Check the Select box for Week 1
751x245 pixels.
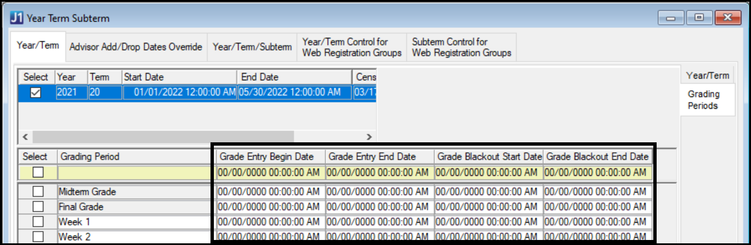[37, 222]
